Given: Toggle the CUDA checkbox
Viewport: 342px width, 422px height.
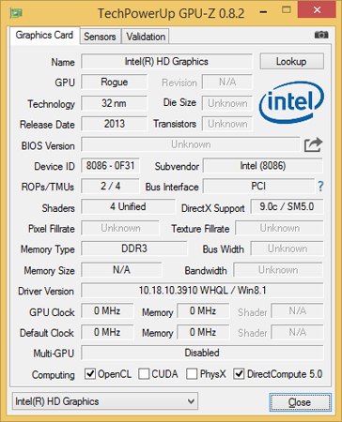Looking at the screenshot, I should (x=144, y=374).
